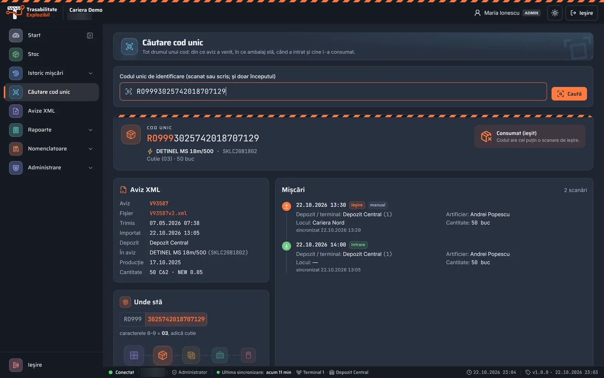Select the bag icon in Unde stă

(220, 355)
